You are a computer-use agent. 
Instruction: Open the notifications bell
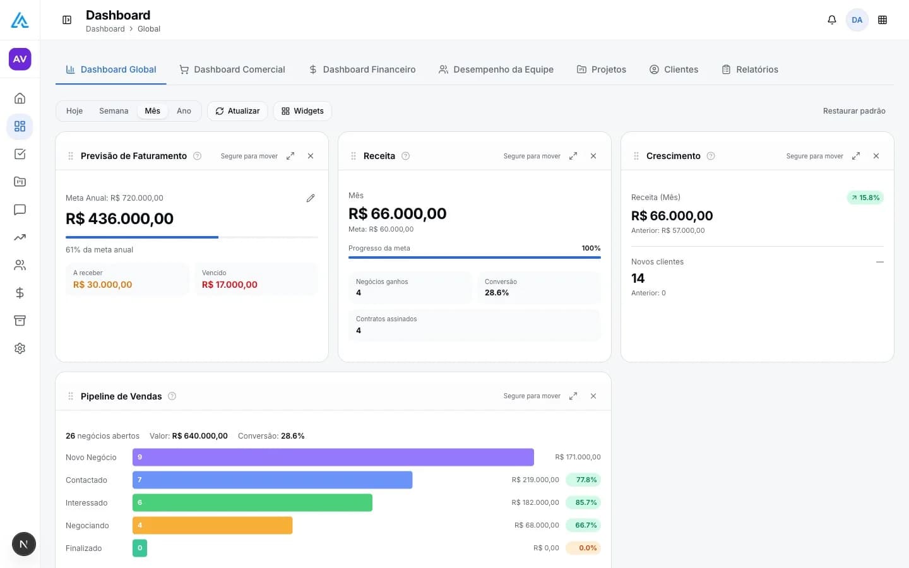(x=832, y=20)
